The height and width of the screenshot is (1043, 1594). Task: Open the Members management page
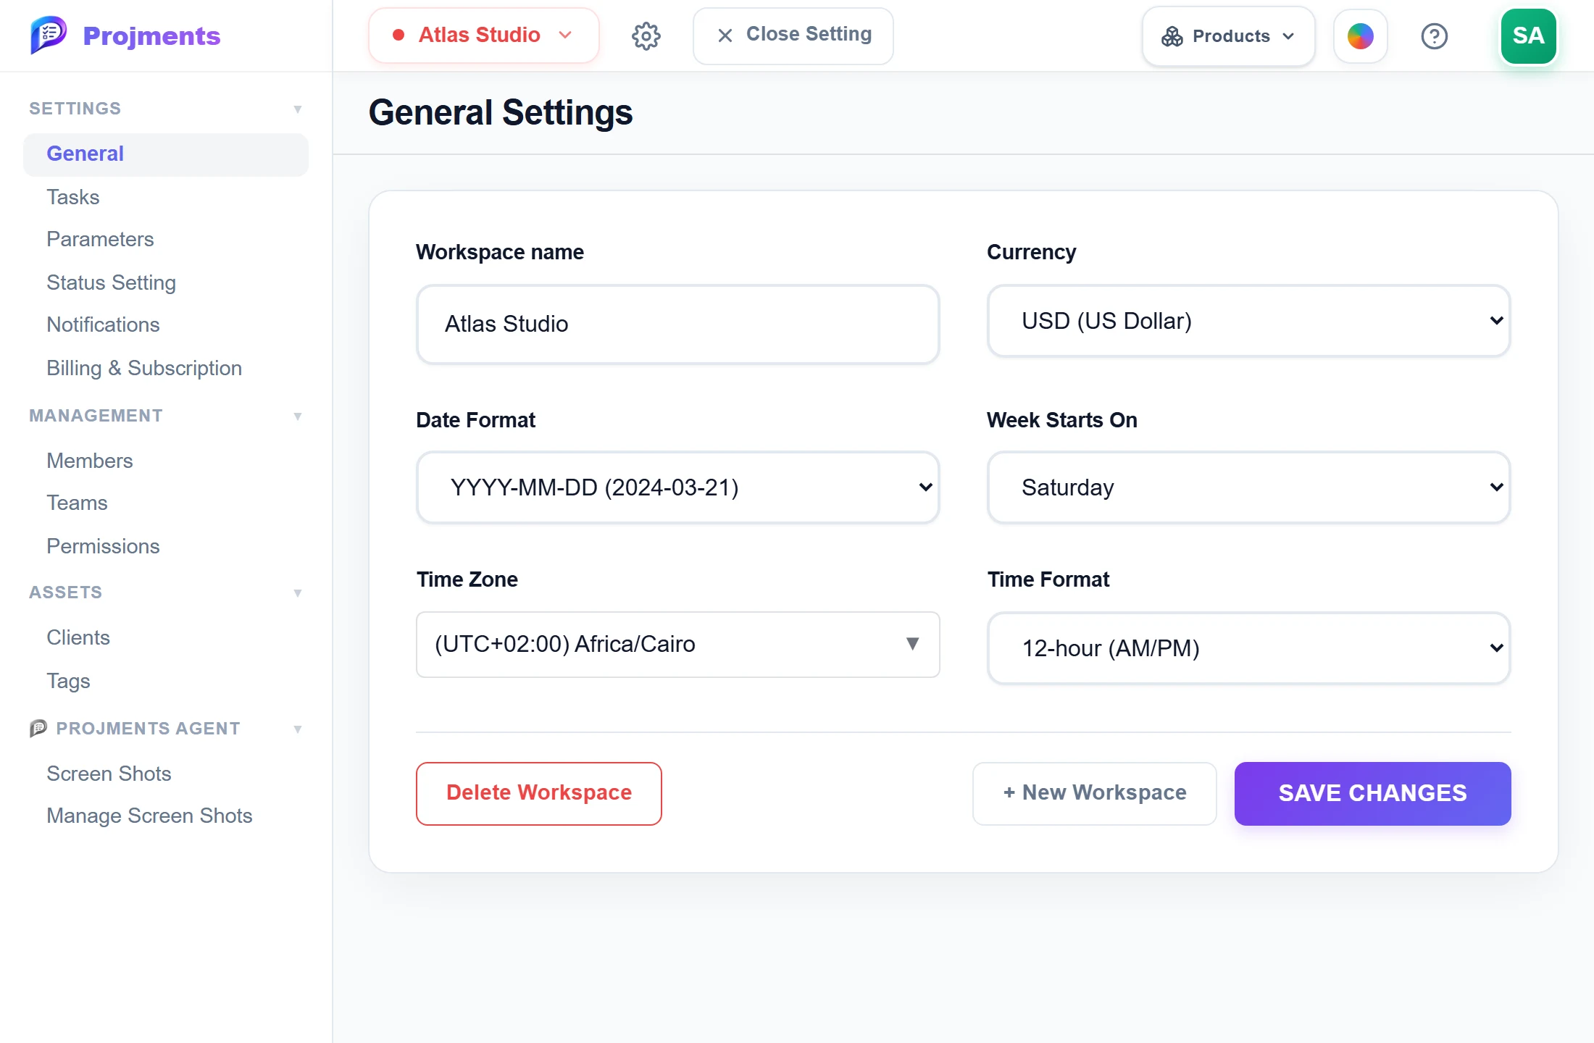[89, 461]
